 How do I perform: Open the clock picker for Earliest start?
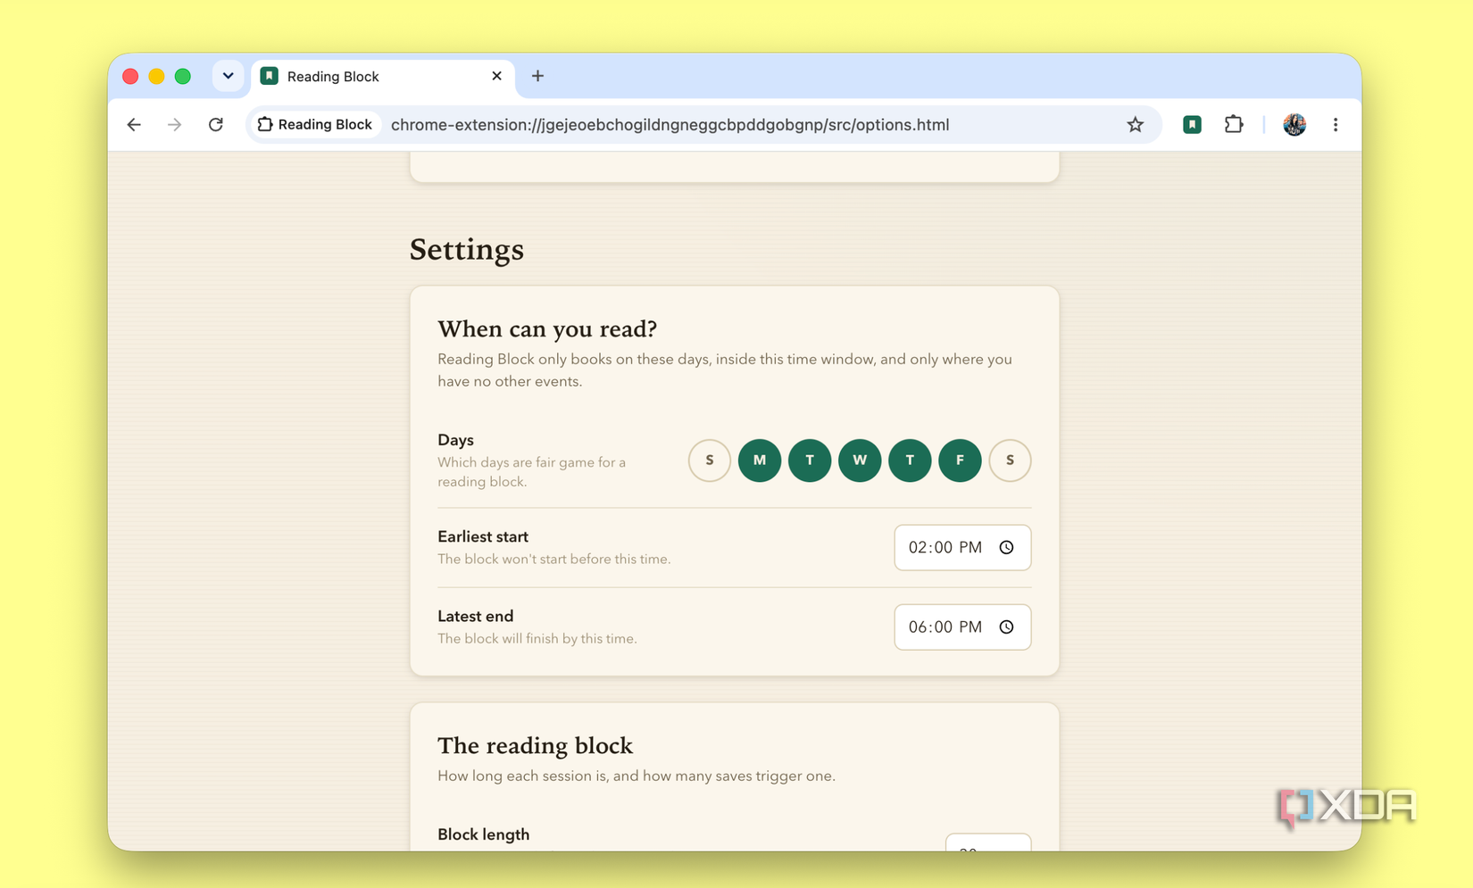coord(1006,547)
